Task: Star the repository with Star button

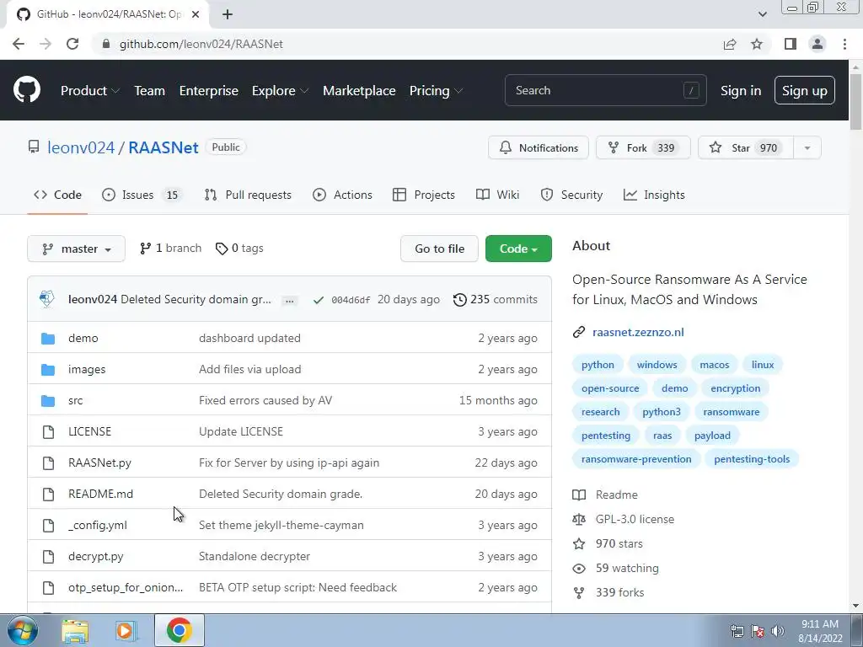Action: point(745,148)
